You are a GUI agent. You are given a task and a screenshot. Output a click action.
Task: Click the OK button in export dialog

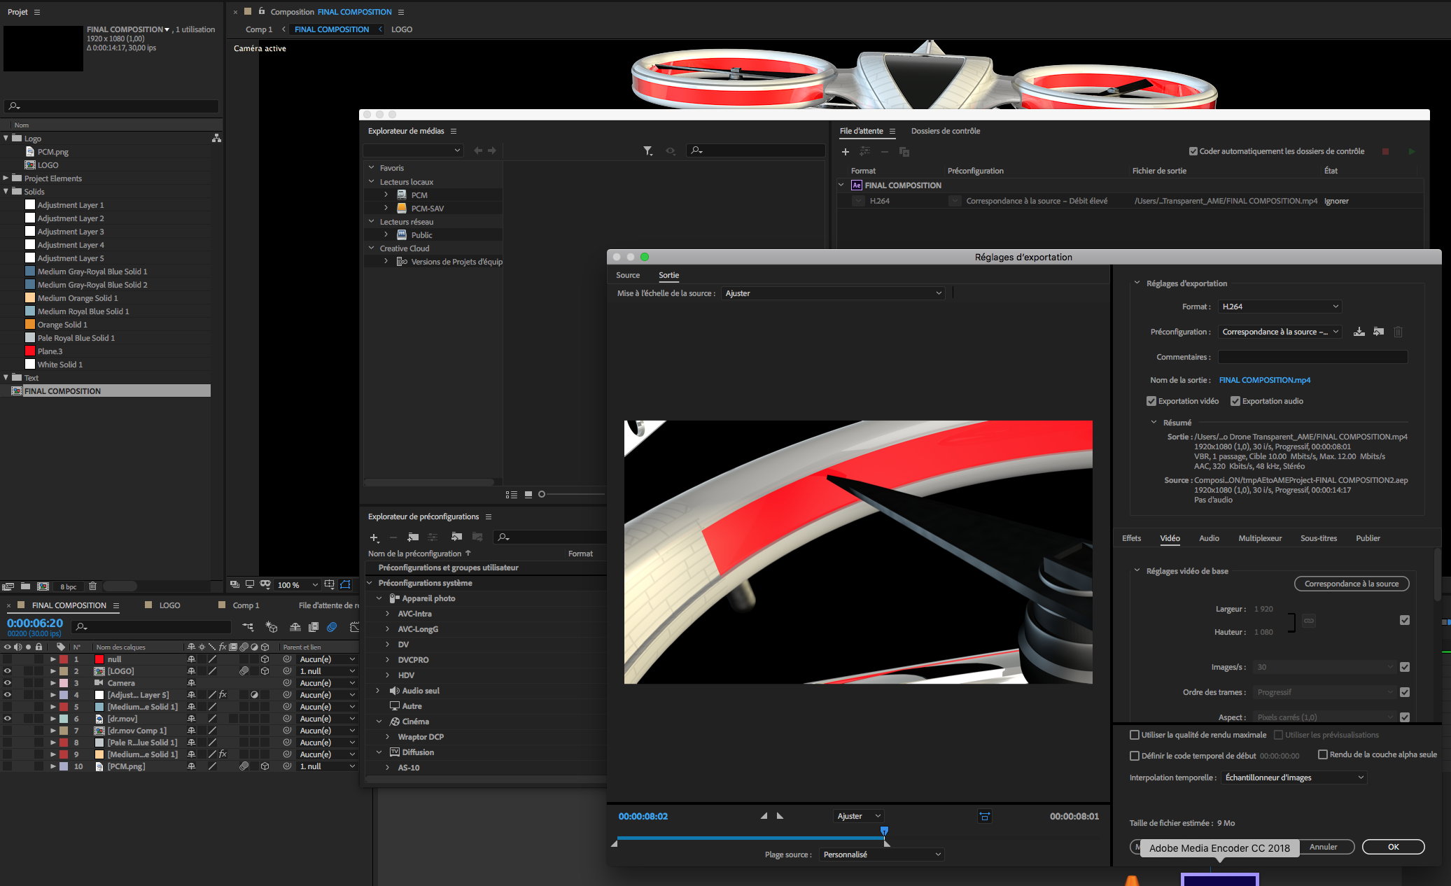coord(1393,847)
